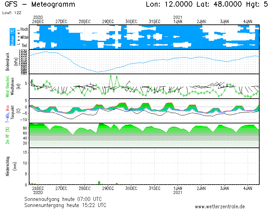
Task: Click the Lat: 48.0000 coordinate text
Action: pyautogui.click(x=219, y=4)
